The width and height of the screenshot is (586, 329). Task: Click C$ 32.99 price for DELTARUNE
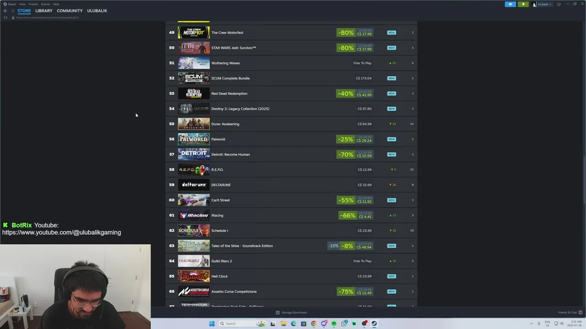pos(364,185)
